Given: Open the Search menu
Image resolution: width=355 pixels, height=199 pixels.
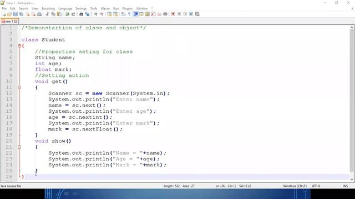Looking at the screenshot, I should tap(23, 8).
